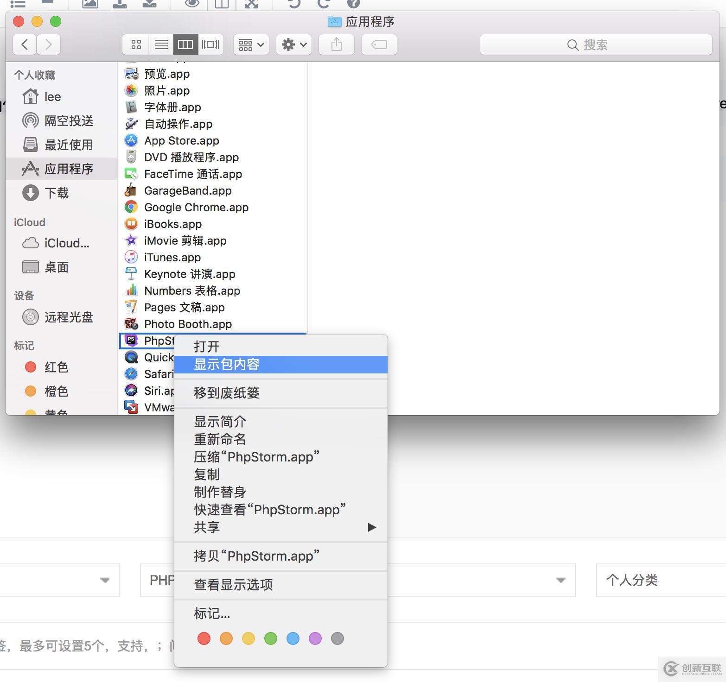Select the Pages 文稿.app icon
Viewport: 726px width, 682px height.
(x=132, y=307)
